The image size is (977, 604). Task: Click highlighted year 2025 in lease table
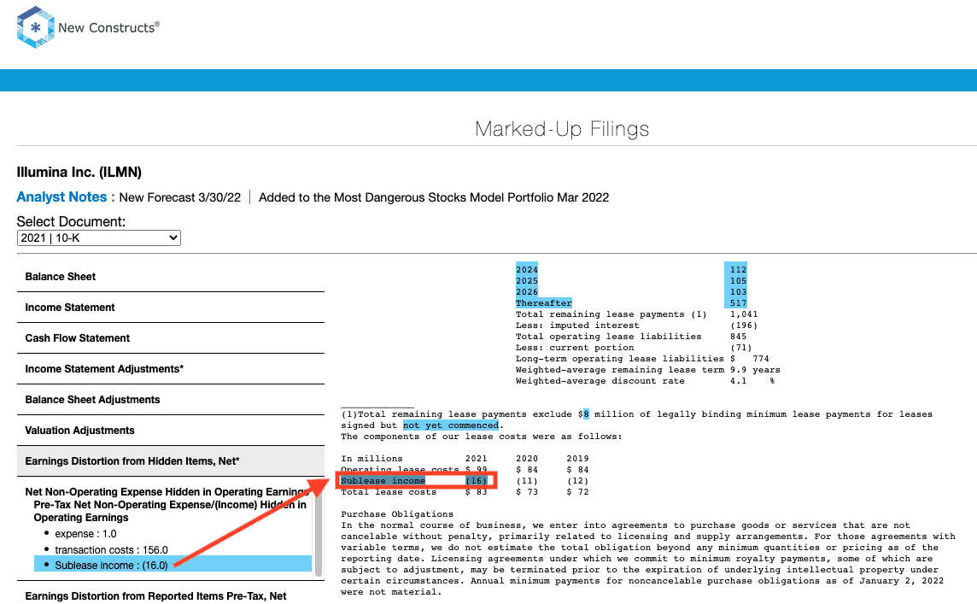(527, 281)
